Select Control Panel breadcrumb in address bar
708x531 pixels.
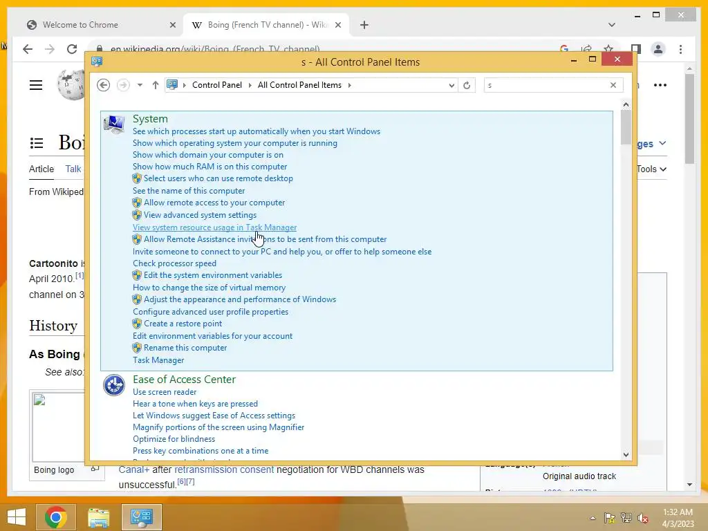click(216, 85)
